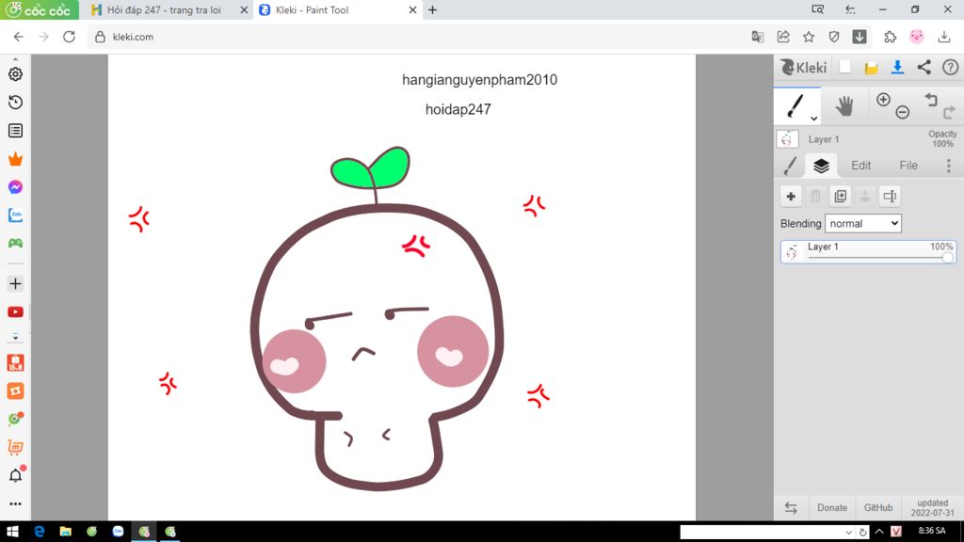Image resolution: width=964 pixels, height=542 pixels.
Task: Open the Donate link
Action: (832, 507)
